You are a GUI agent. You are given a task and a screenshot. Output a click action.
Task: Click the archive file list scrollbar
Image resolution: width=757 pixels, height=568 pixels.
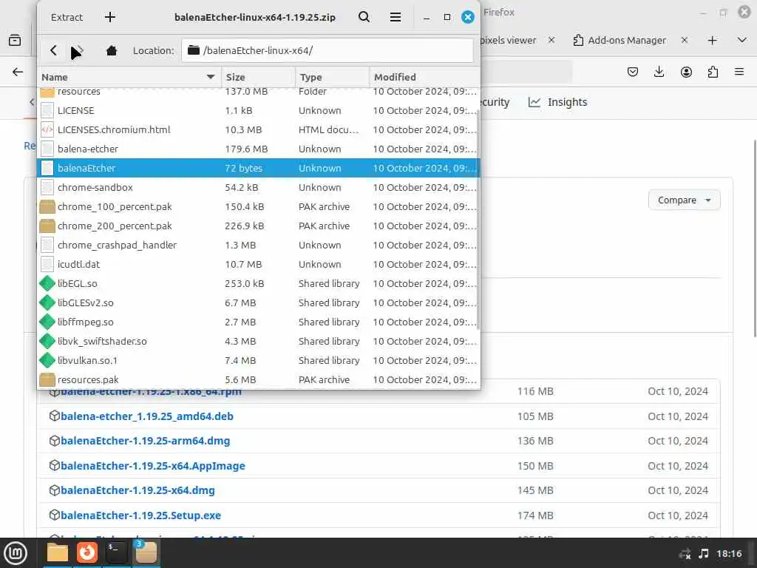click(478, 220)
